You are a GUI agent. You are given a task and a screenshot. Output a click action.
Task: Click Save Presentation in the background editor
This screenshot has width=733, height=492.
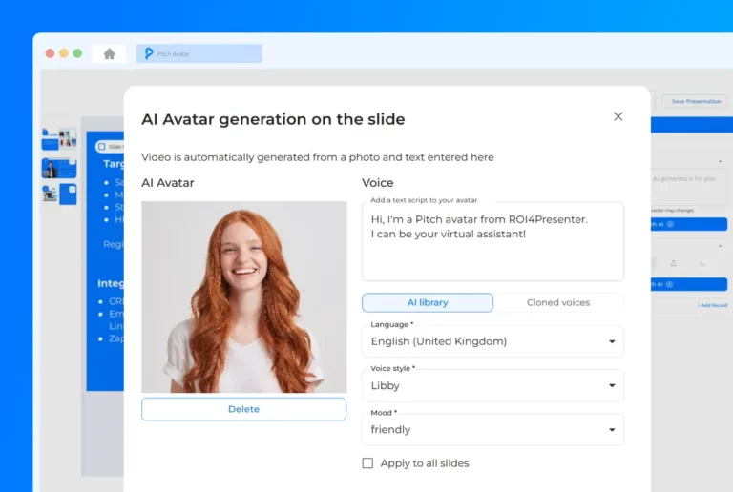coord(696,101)
